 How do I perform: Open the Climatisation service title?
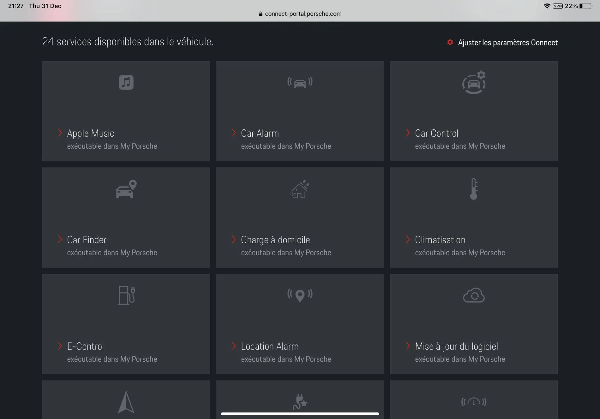(x=440, y=240)
